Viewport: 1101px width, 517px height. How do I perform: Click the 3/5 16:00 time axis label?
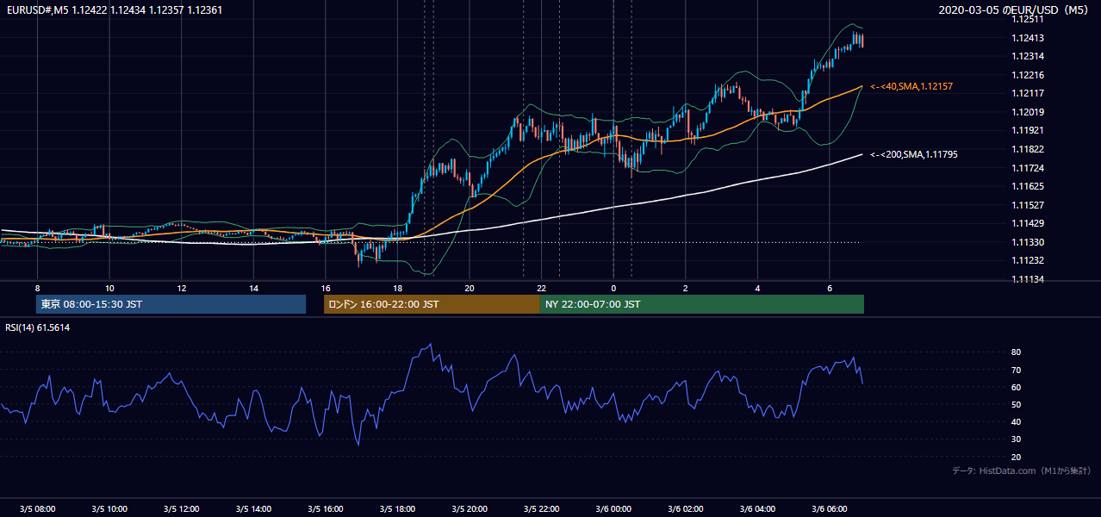click(326, 508)
